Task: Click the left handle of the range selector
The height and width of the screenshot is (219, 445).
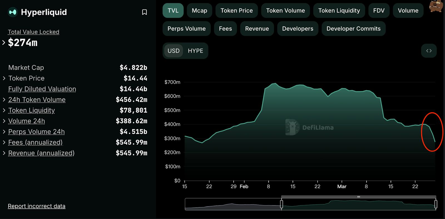Action: 281,204
